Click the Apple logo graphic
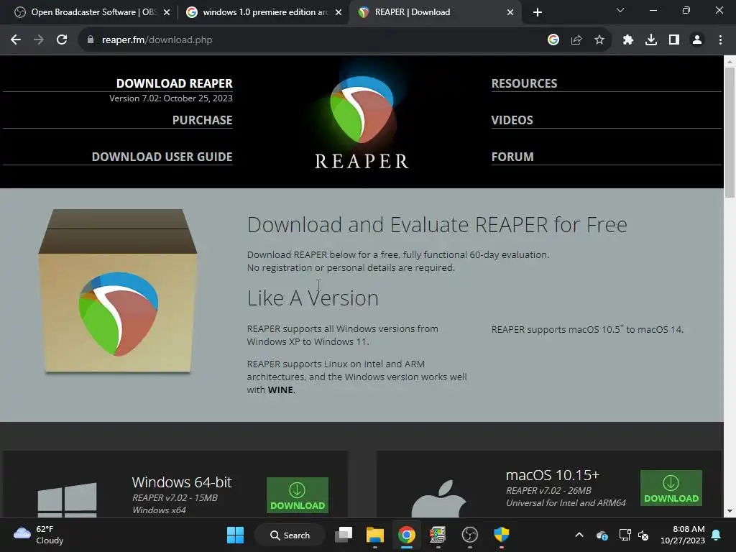The width and height of the screenshot is (736, 552). coord(439,499)
